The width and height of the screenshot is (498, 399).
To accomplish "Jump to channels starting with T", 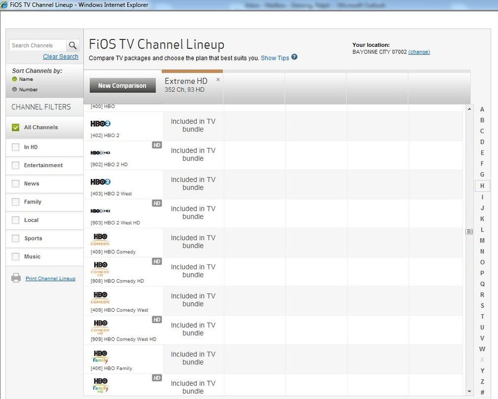I will click(x=482, y=316).
